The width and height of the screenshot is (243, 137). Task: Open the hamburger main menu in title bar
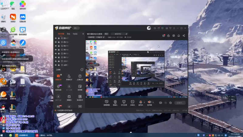pyautogui.click(x=174, y=28)
